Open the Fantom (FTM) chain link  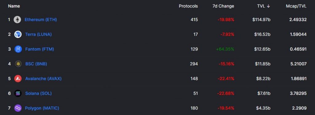click(x=40, y=49)
